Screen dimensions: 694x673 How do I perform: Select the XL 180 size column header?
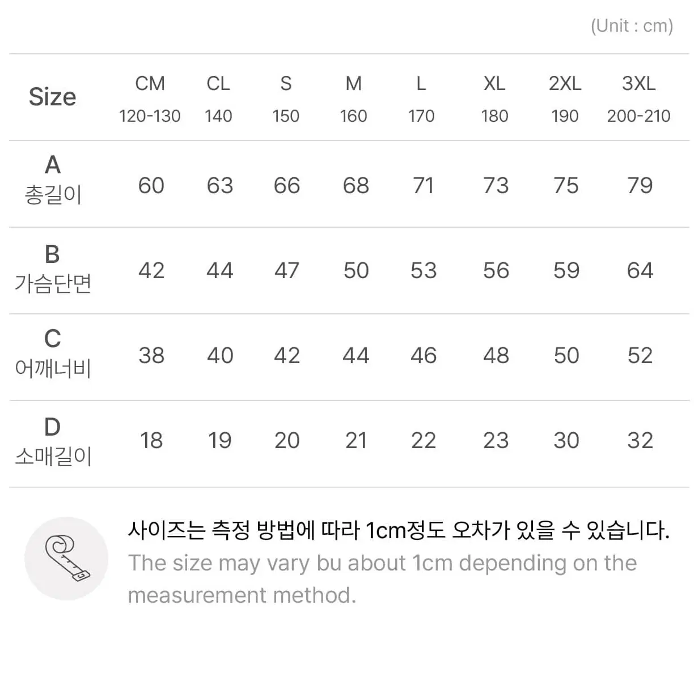[x=494, y=99]
